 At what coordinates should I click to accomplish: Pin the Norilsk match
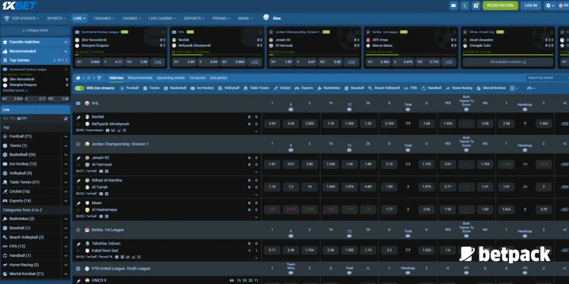coord(78,117)
